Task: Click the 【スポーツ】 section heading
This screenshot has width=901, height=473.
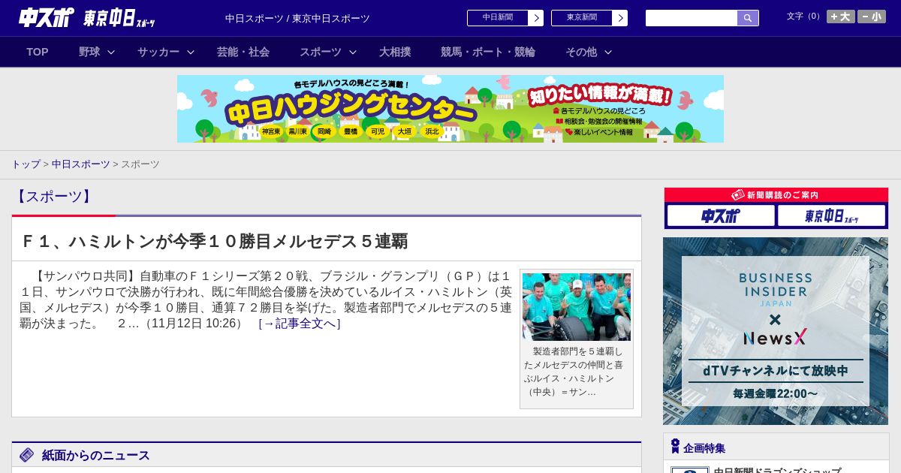Action: click(54, 197)
